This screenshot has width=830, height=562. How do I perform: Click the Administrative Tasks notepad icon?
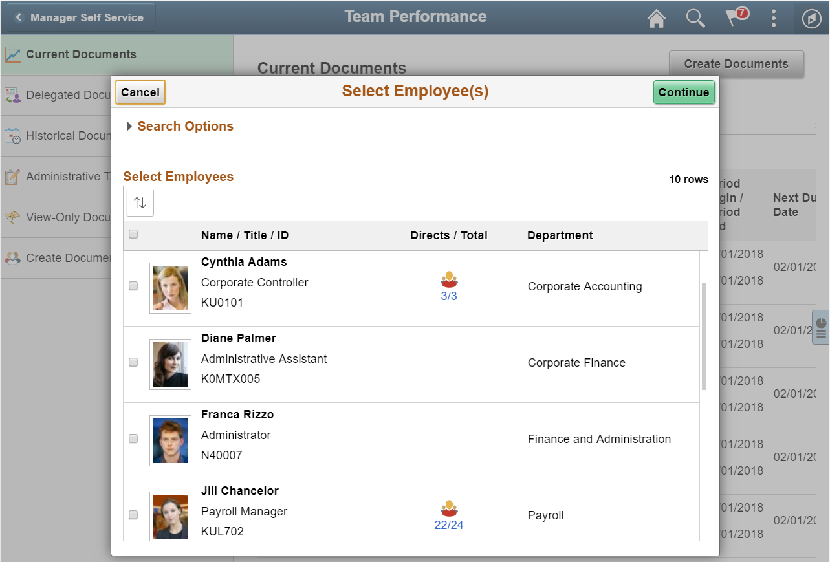pyautogui.click(x=12, y=177)
